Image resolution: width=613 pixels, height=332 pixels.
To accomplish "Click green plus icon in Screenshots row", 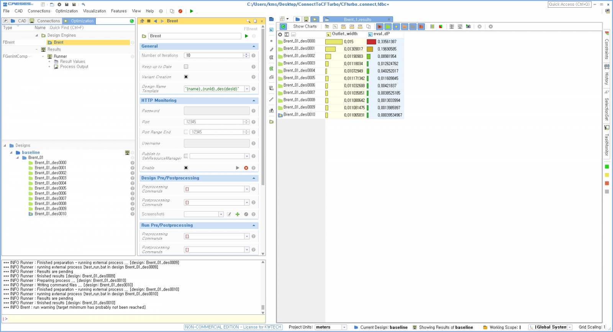I will pos(238,214).
